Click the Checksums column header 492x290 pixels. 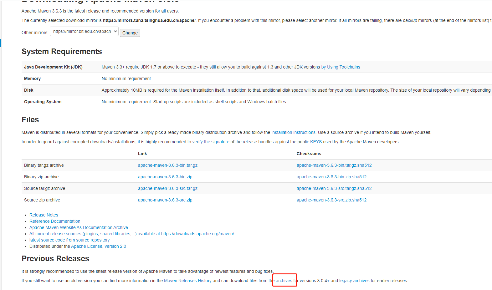[309, 154]
